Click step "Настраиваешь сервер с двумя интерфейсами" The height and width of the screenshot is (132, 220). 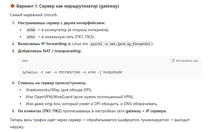(x=61, y=23)
